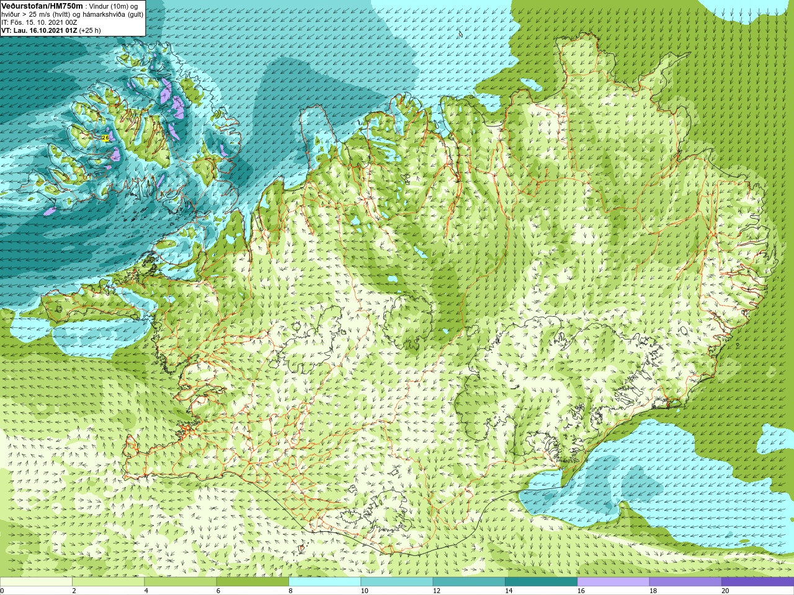Click the 'IT: Fös. 15. 10. 2021 00Z' line
794x595 pixels.
point(39,22)
